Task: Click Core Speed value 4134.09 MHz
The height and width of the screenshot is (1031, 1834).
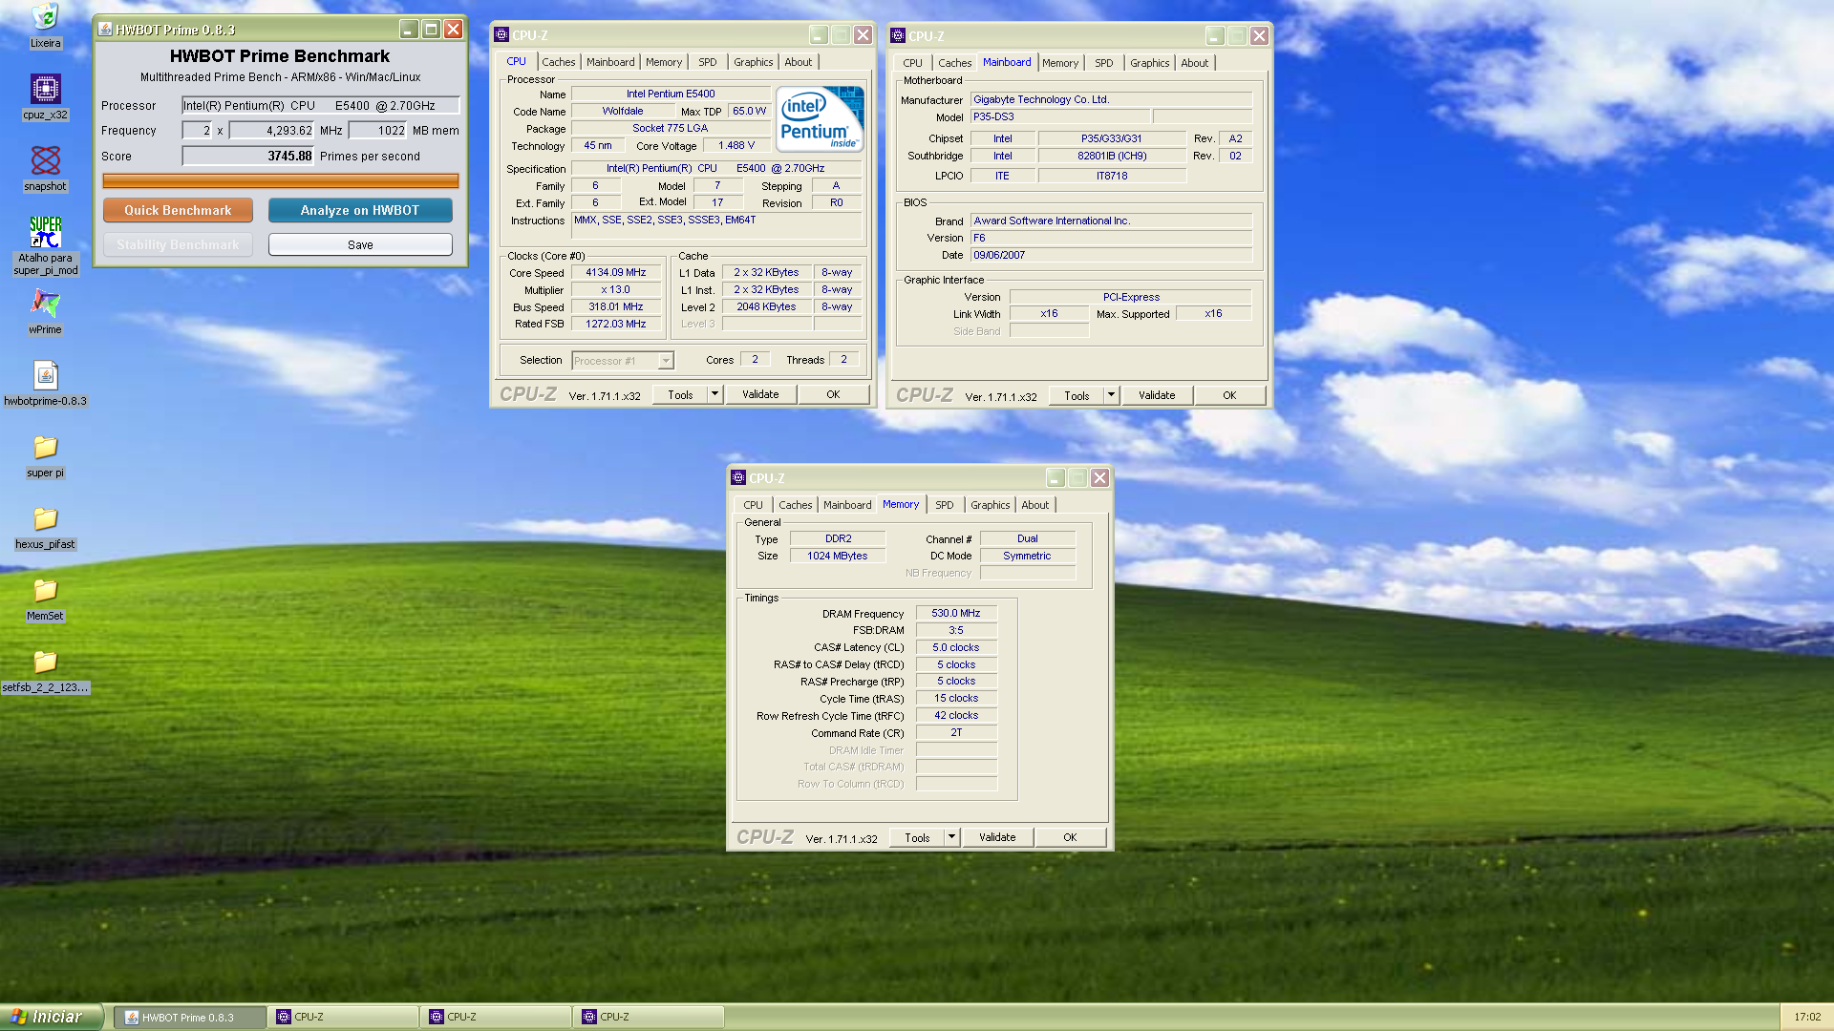Action: coord(616,273)
